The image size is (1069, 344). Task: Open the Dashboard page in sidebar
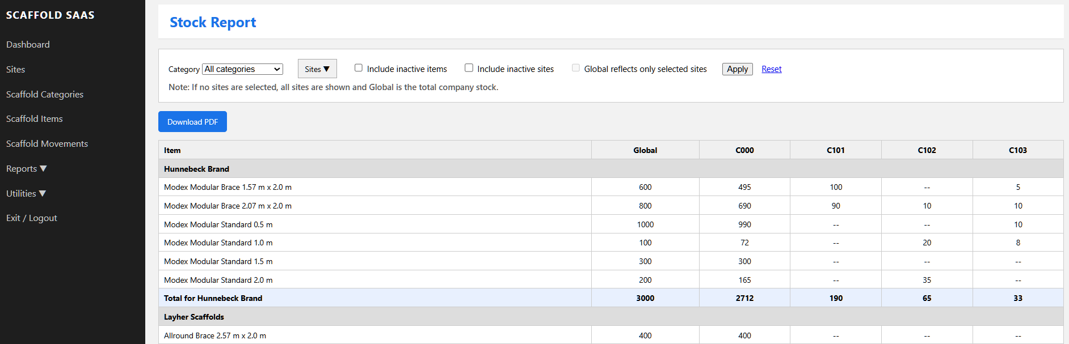[28, 44]
